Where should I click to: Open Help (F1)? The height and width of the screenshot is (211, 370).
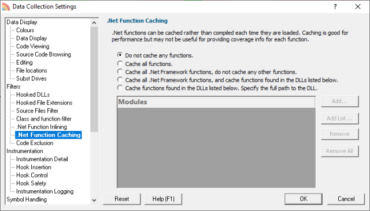point(163,199)
